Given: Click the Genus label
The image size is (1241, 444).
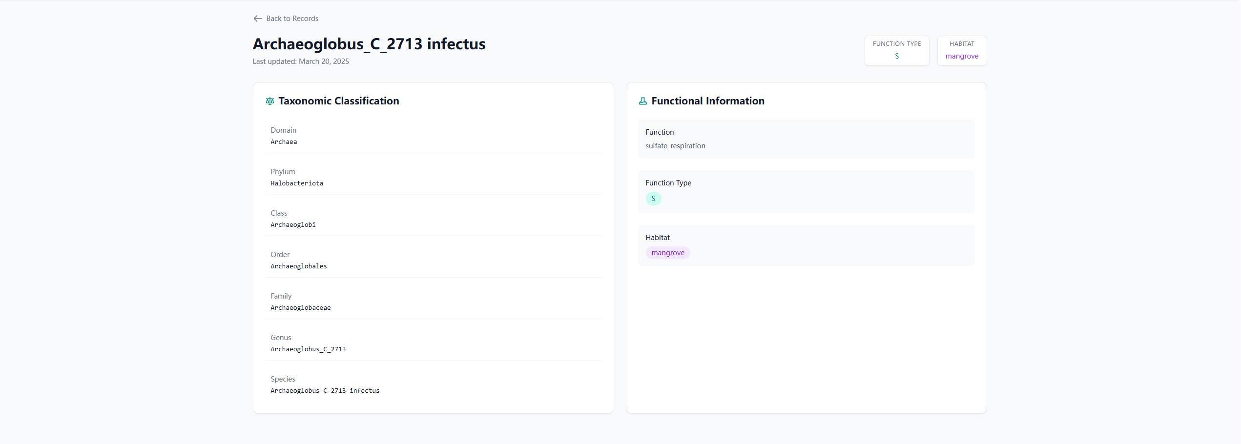Looking at the screenshot, I should pos(281,338).
